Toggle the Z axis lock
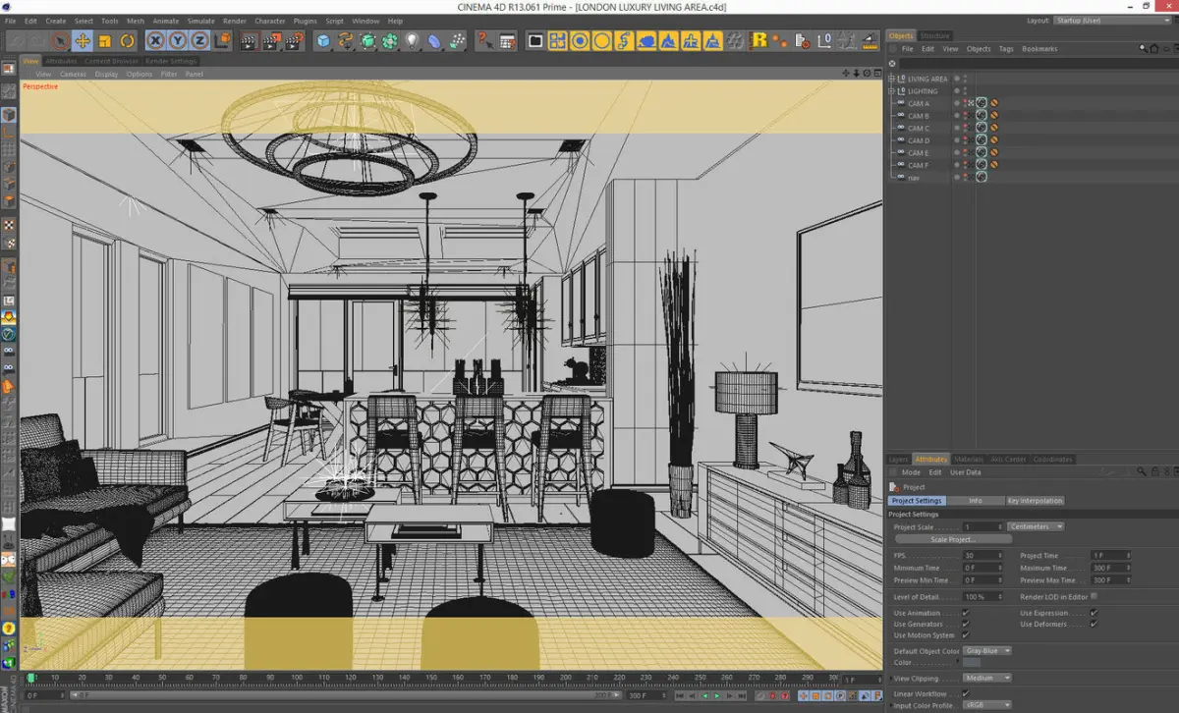 [199, 41]
